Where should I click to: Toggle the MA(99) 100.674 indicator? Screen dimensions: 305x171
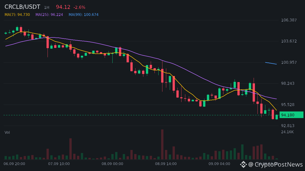point(83,15)
